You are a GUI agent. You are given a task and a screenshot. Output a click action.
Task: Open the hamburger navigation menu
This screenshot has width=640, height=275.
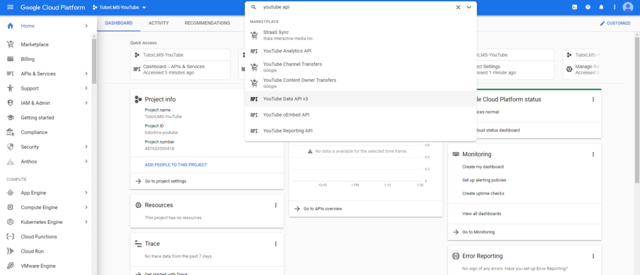click(x=10, y=7)
